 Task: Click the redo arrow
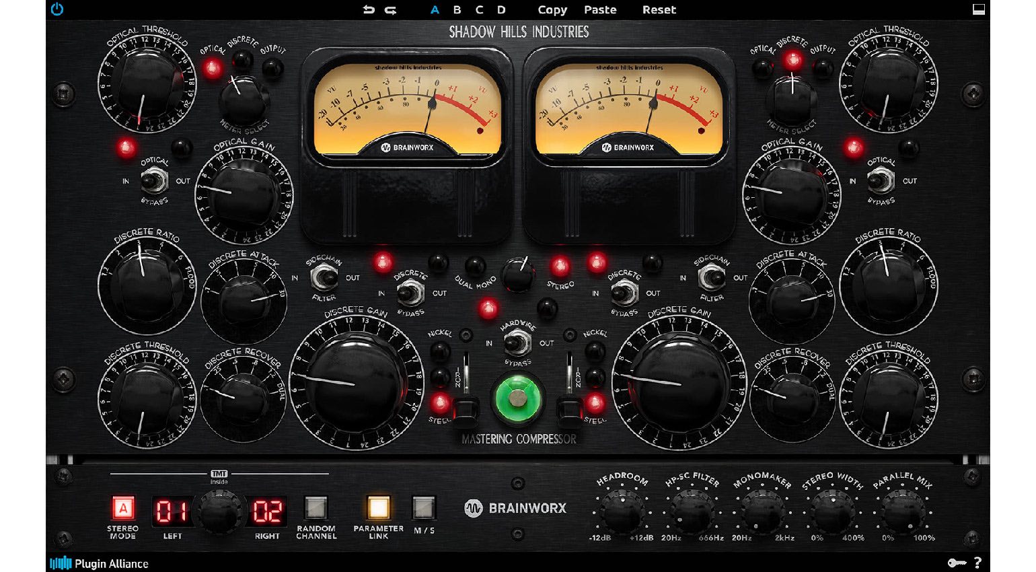pyautogui.click(x=390, y=9)
